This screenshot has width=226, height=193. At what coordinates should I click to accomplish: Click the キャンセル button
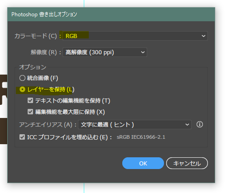pyautogui.click(x=187, y=163)
